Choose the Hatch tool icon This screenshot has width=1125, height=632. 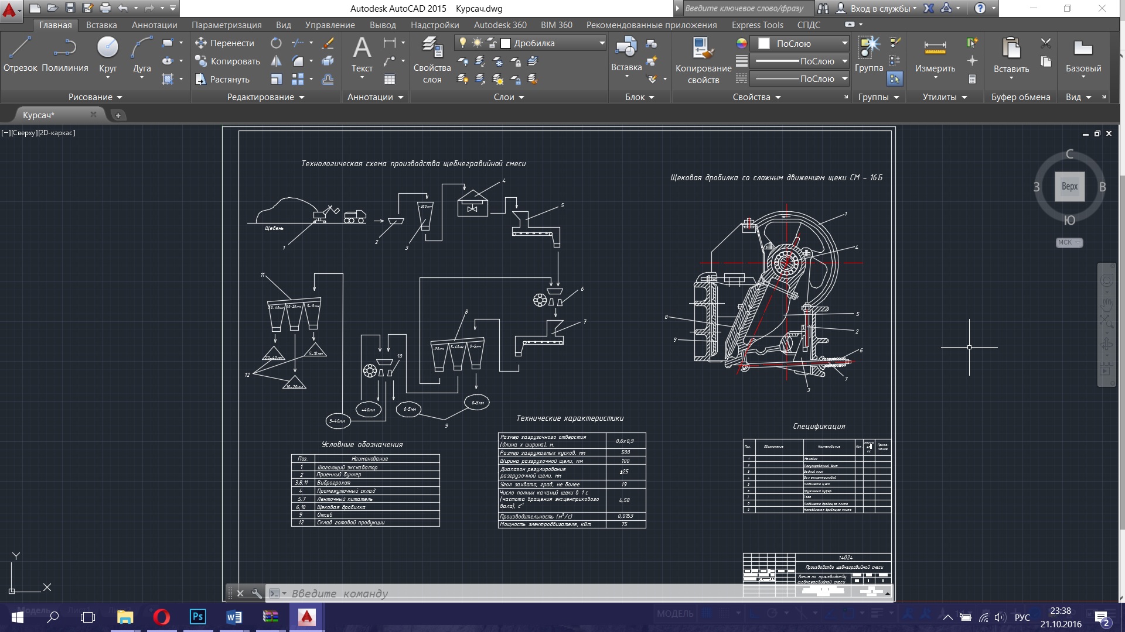point(168,79)
